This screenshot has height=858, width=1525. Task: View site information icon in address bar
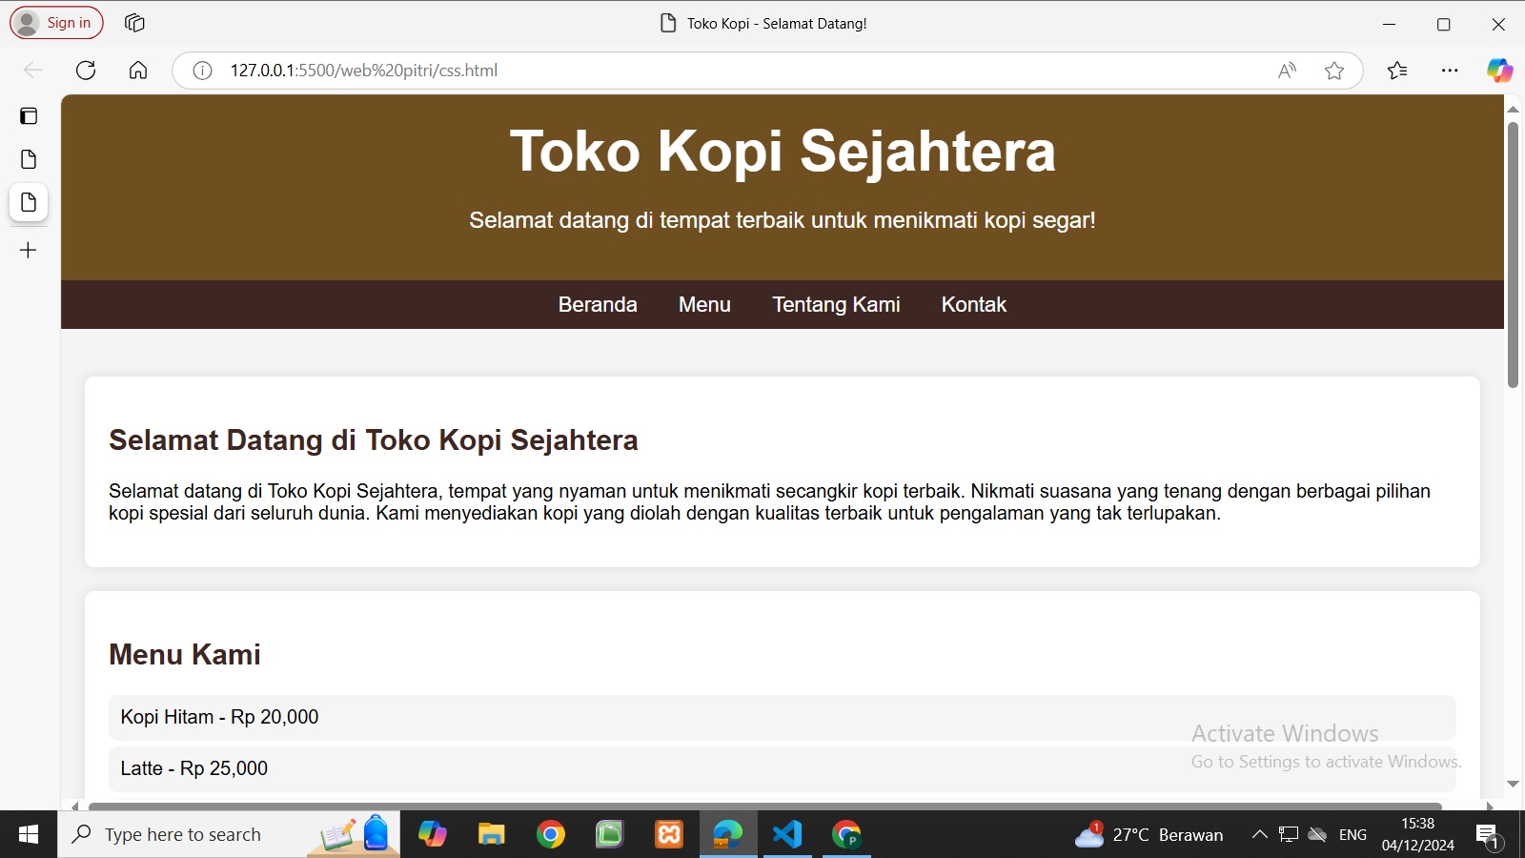201,70
